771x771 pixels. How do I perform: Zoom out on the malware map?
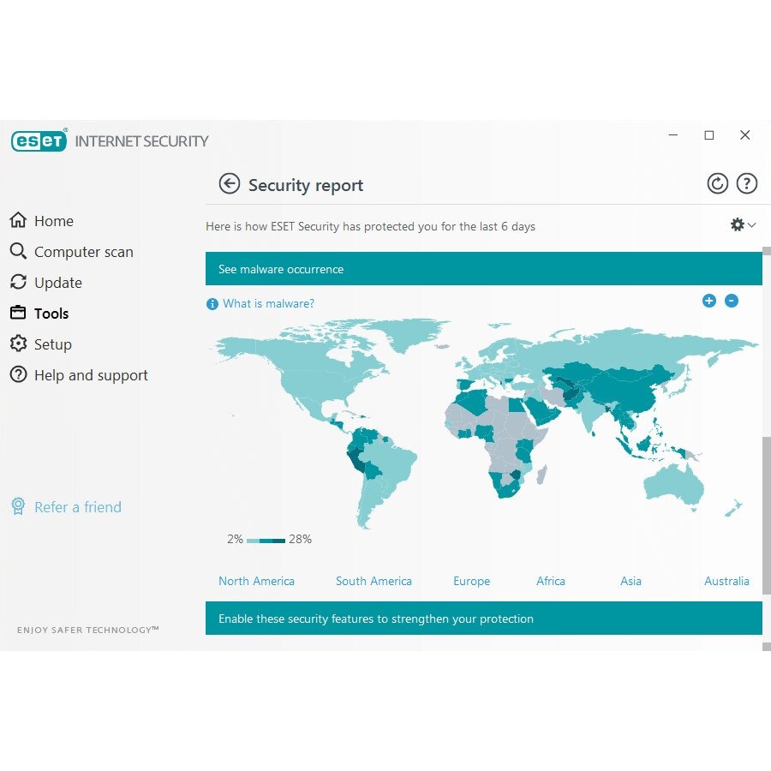point(732,301)
